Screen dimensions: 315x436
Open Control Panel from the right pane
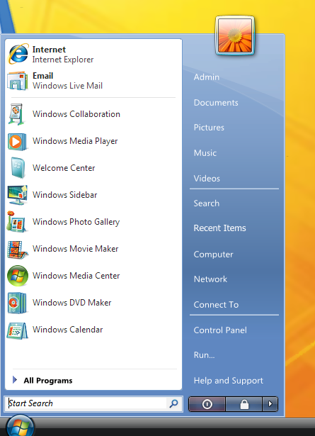click(x=220, y=330)
